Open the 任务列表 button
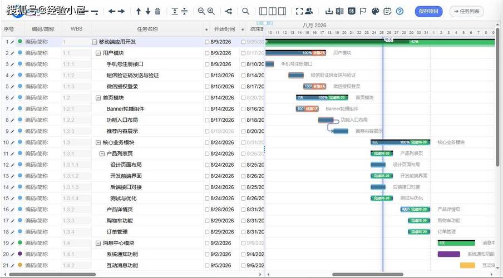This screenshot has height=278, width=503. (466, 11)
